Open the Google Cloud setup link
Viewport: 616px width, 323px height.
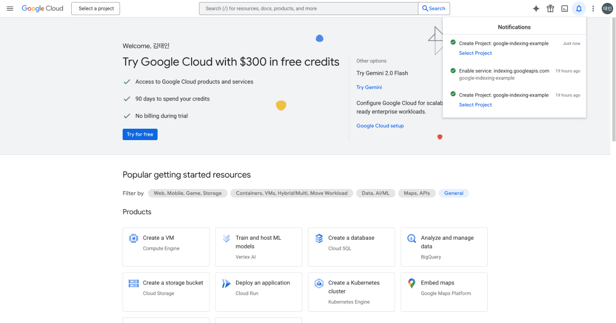380,126
